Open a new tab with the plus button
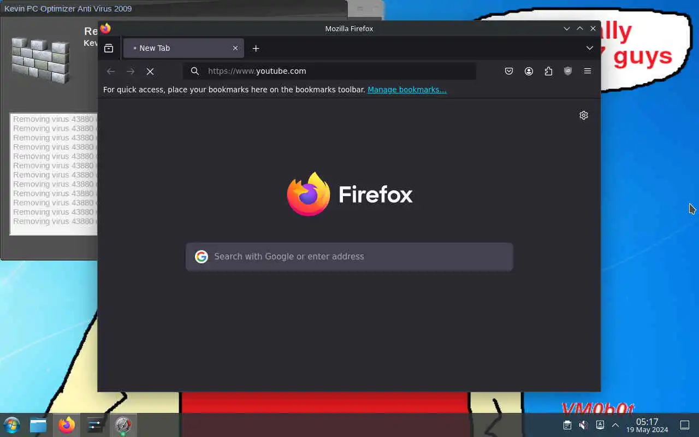 tap(256, 48)
